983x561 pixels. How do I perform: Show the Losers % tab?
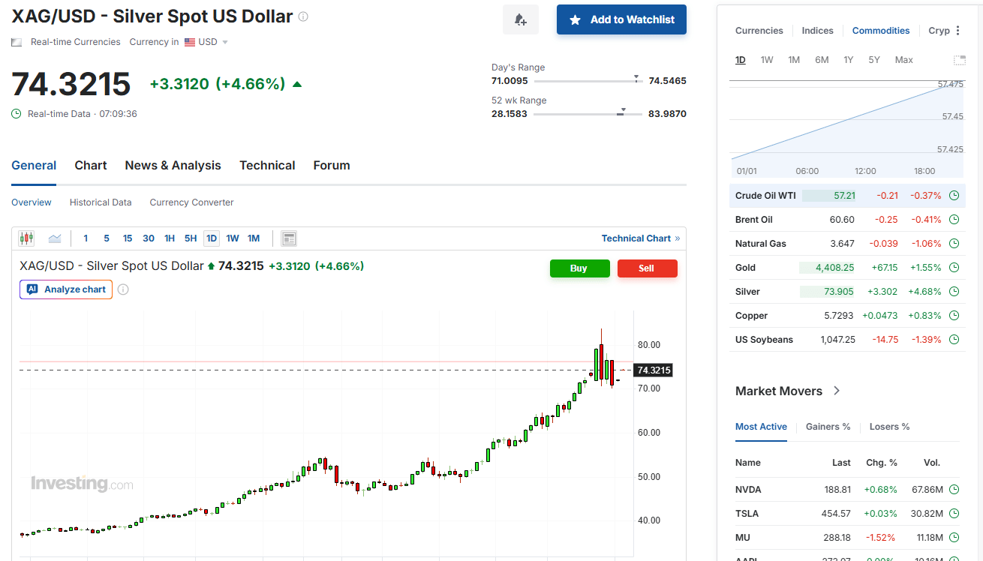(890, 427)
